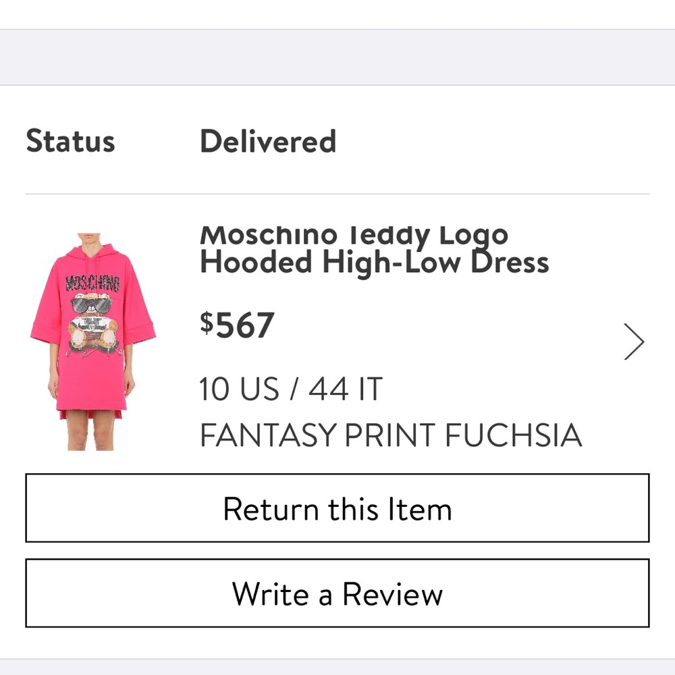Click the 10 US / 44 IT size label
675x675 pixels.
click(x=290, y=388)
